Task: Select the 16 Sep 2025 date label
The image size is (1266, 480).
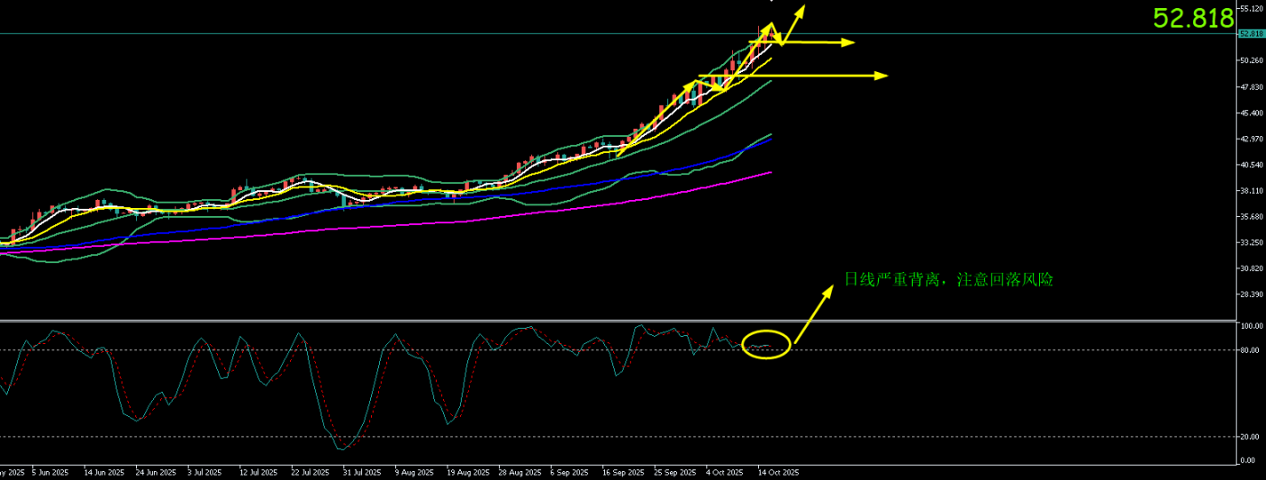Action: (x=622, y=472)
